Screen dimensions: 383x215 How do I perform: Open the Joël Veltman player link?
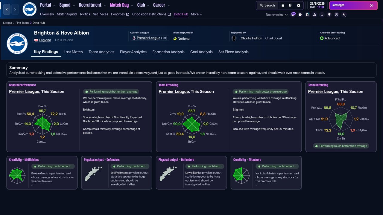[119, 173]
